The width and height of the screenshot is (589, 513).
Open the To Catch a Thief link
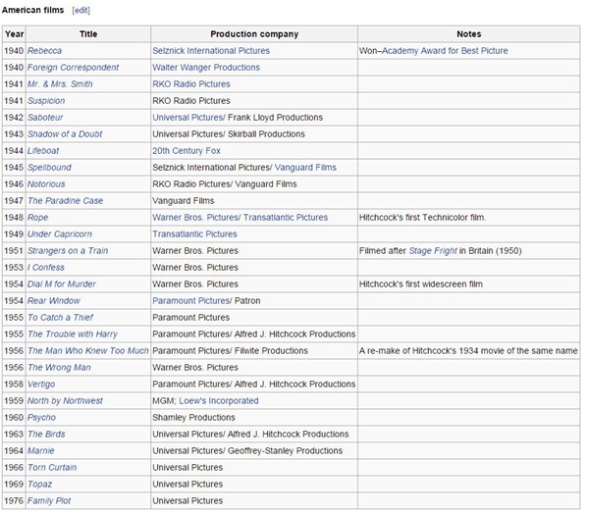[x=60, y=318]
